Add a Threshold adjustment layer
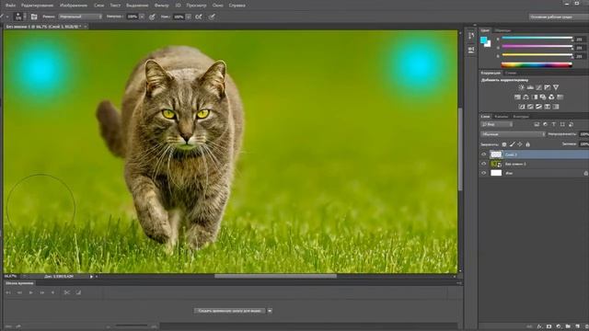This screenshot has width=589, height=331. (x=538, y=107)
